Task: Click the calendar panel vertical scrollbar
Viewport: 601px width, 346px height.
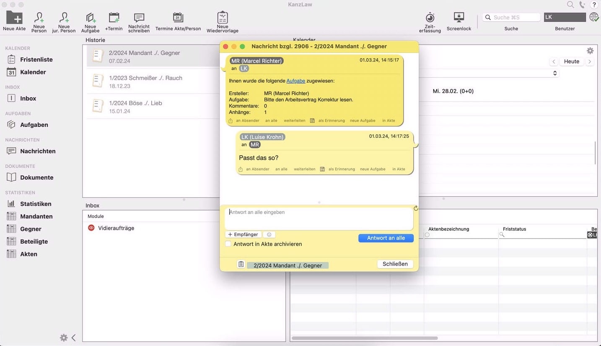Action: click(595, 153)
